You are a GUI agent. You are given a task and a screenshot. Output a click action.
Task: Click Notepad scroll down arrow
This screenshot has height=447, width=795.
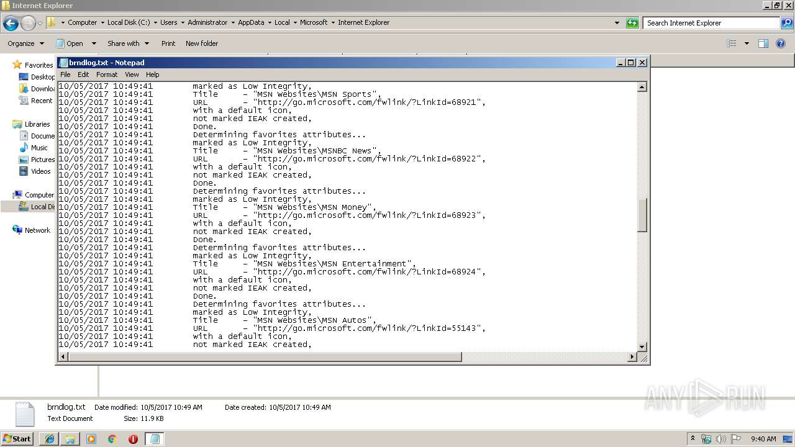click(x=642, y=347)
